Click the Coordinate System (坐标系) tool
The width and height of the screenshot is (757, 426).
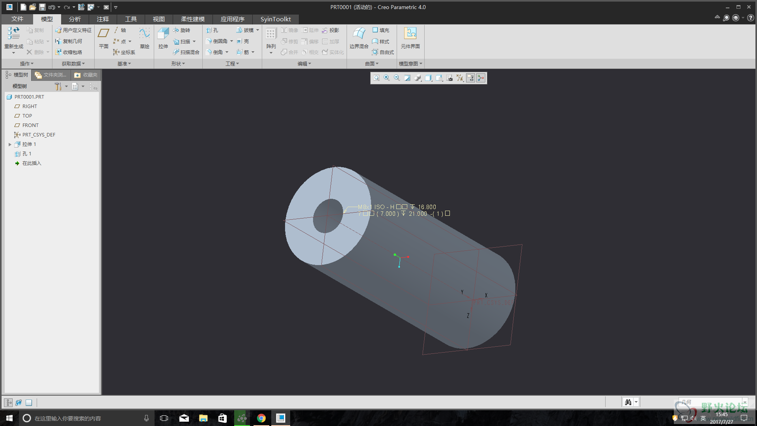coord(124,52)
